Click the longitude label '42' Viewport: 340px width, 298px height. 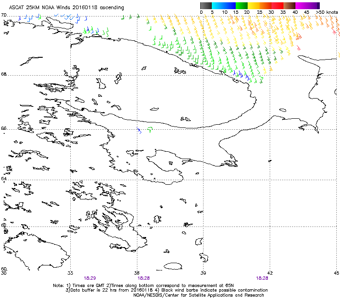coord(270,273)
